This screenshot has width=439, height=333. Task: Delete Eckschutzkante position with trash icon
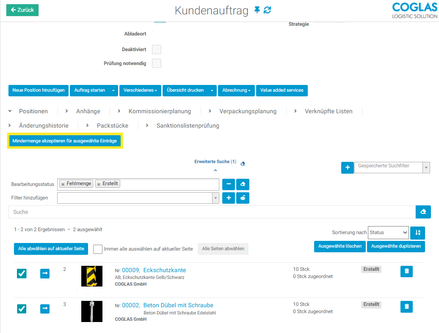pyautogui.click(x=406, y=271)
